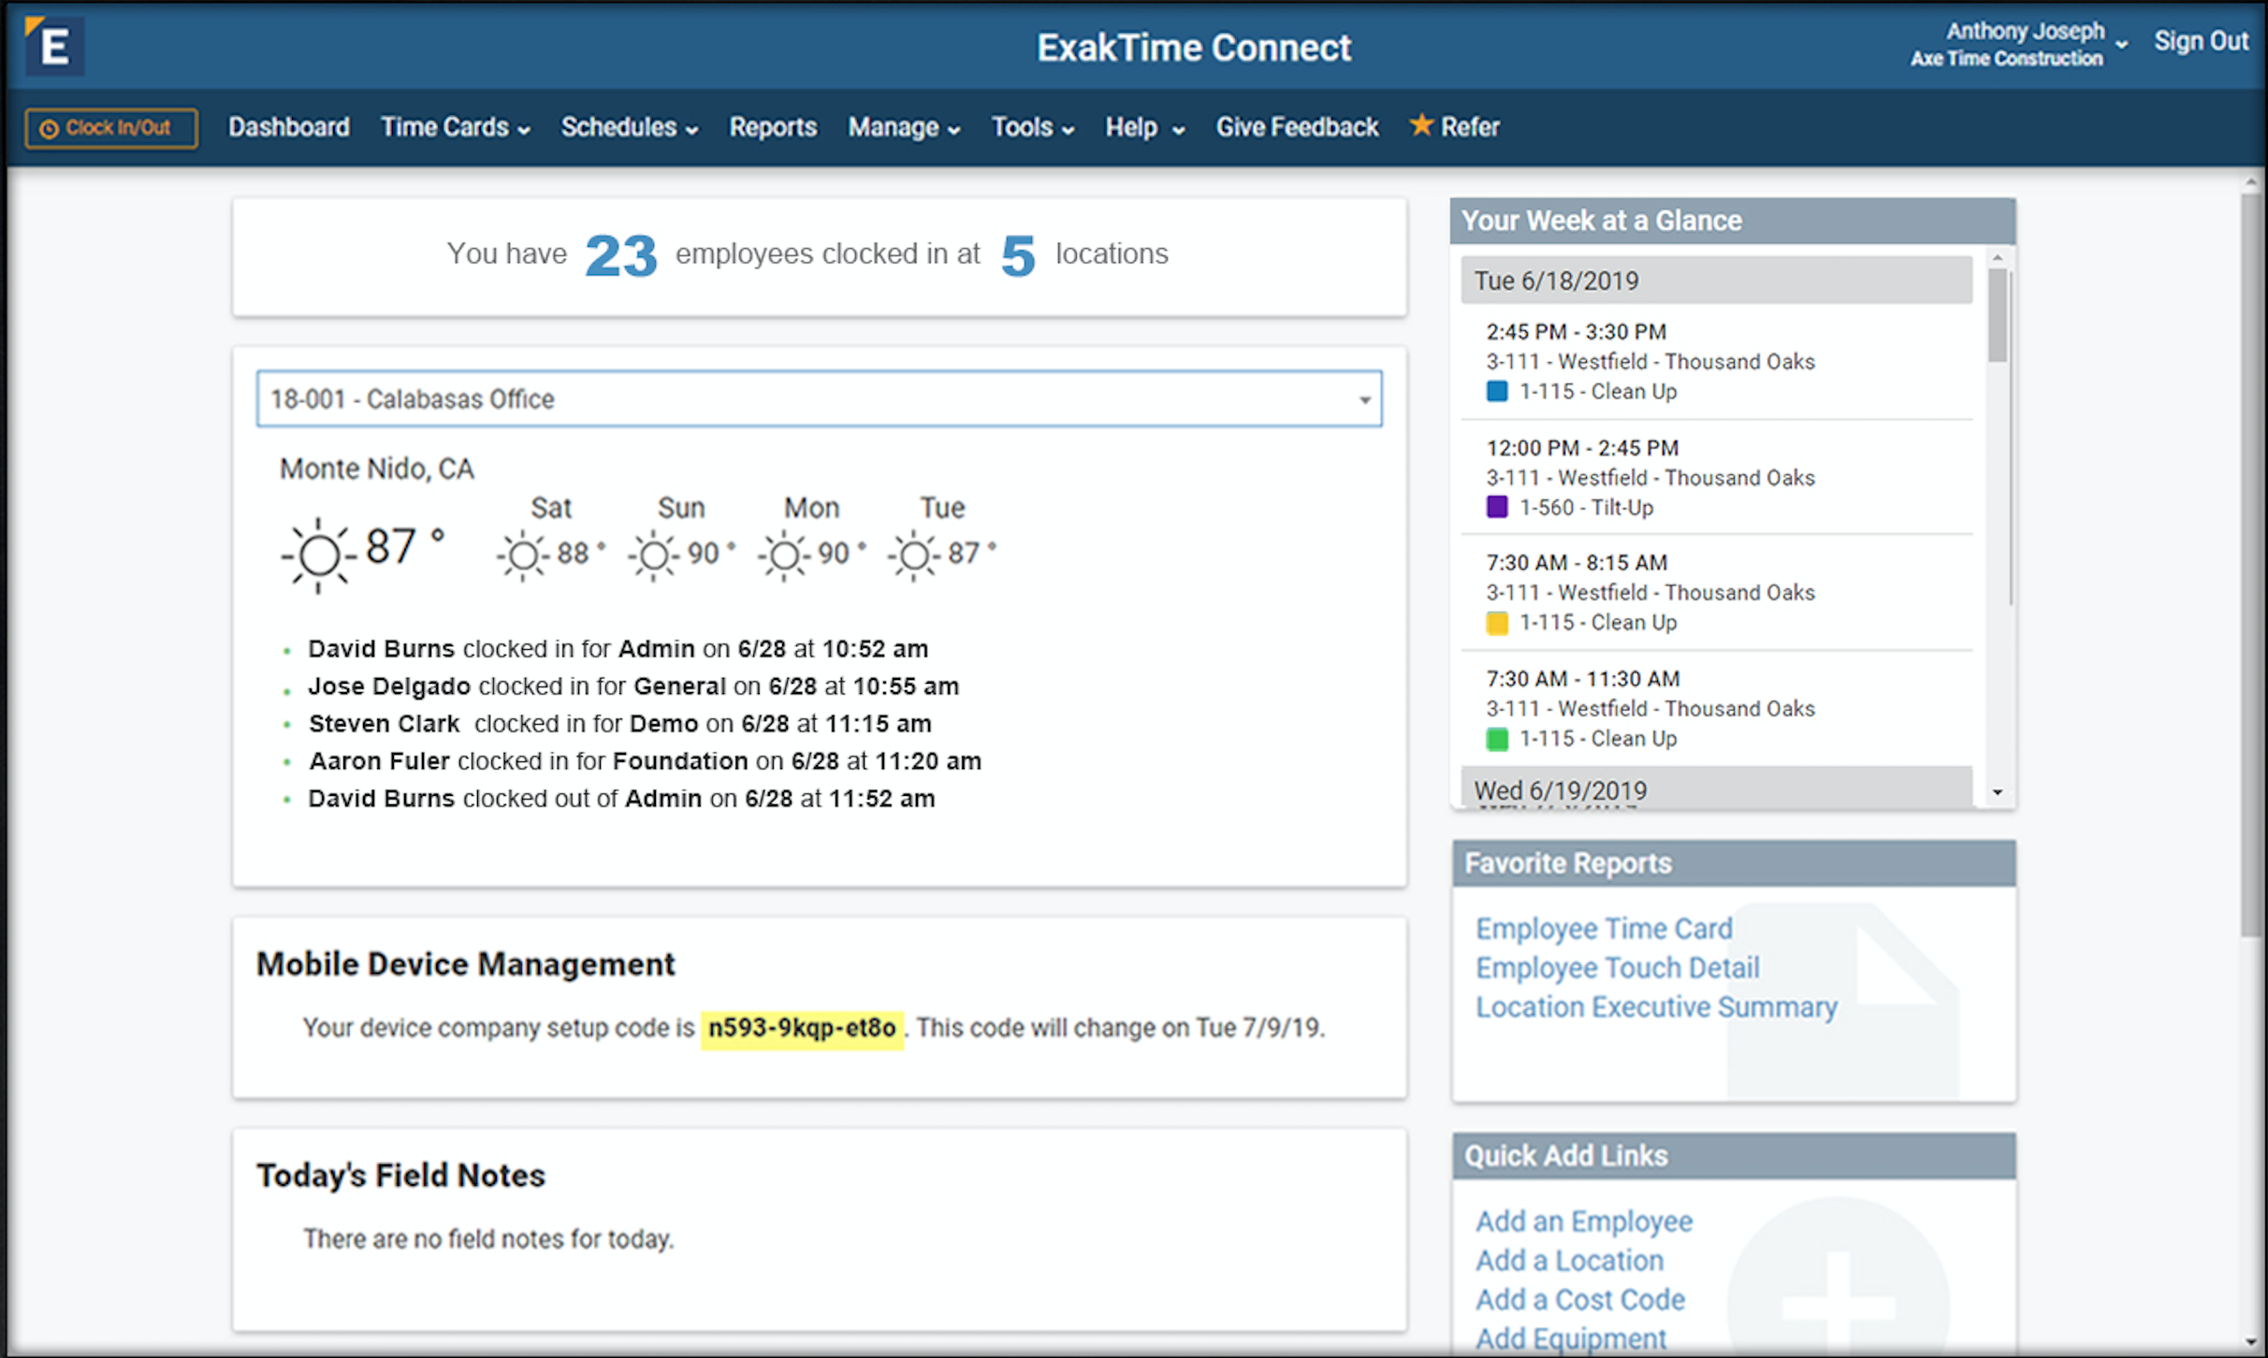Open the Employee Time Card report link
Image resolution: width=2268 pixels, height=1358 pixels.
[x=1604, y=929]
